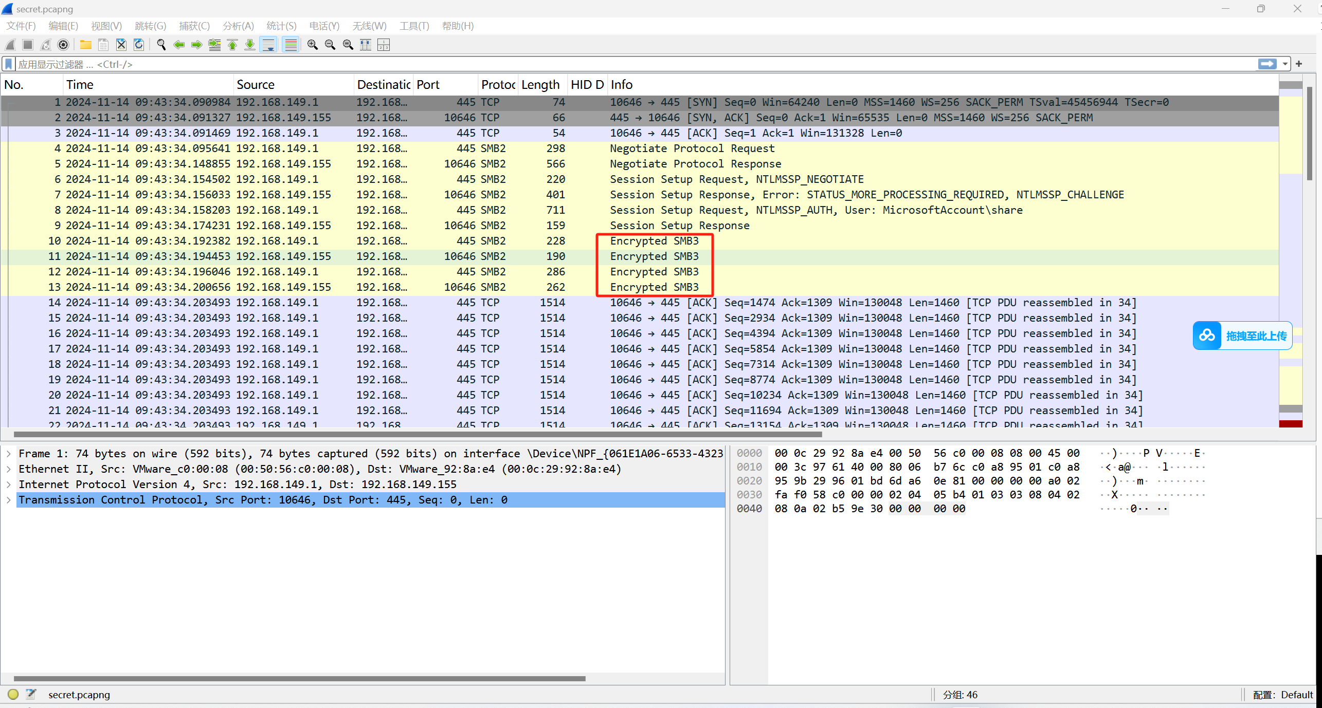Click the find packet magnifier icon

[x=161, y=45]
